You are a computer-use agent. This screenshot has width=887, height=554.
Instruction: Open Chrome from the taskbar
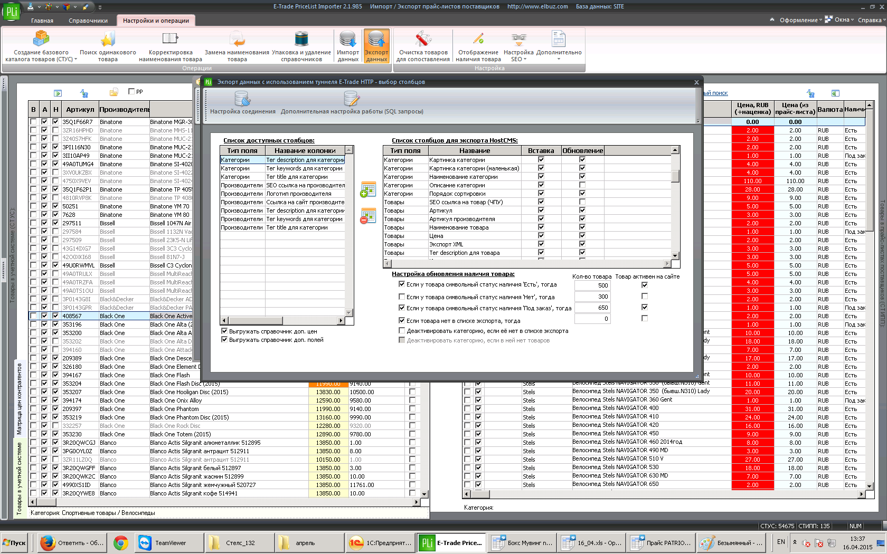tap(121, 542)
